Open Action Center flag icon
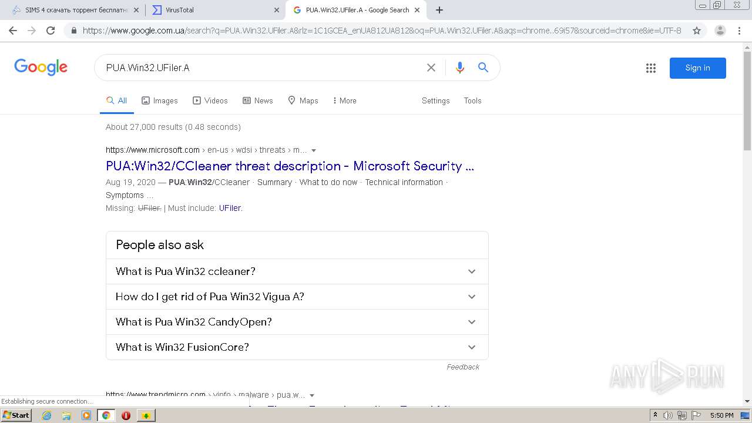Viewport: 752px width, 423px height. [697, 415]
